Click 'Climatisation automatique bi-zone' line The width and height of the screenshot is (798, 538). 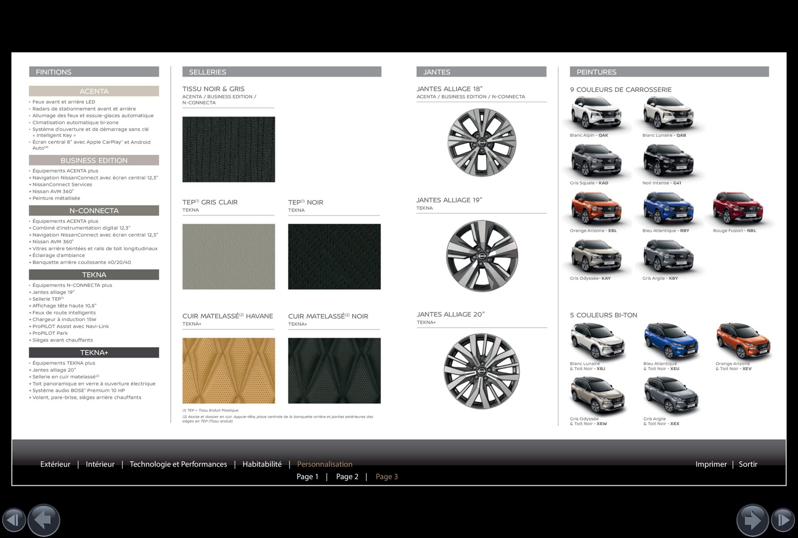coord(74,122)
